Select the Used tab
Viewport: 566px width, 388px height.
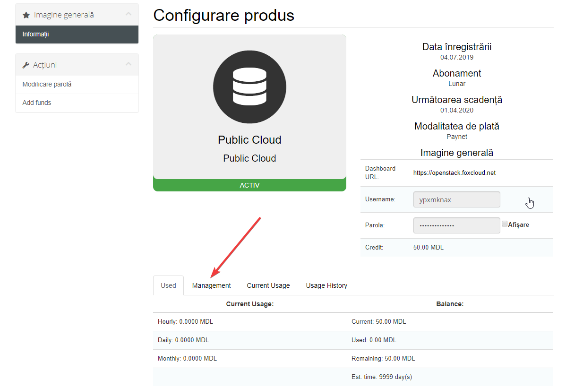coord(168,285)
